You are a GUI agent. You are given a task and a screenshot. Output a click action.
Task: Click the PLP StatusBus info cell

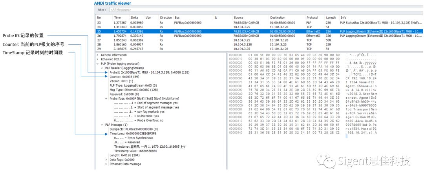coord(381,23)
